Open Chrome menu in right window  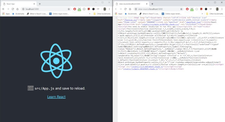point(222,9)
